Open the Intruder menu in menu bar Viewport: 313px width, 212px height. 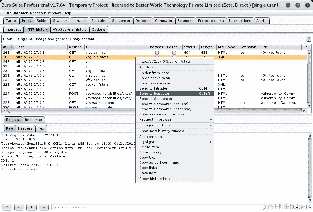pyautogui.click(x=21, y=13)
